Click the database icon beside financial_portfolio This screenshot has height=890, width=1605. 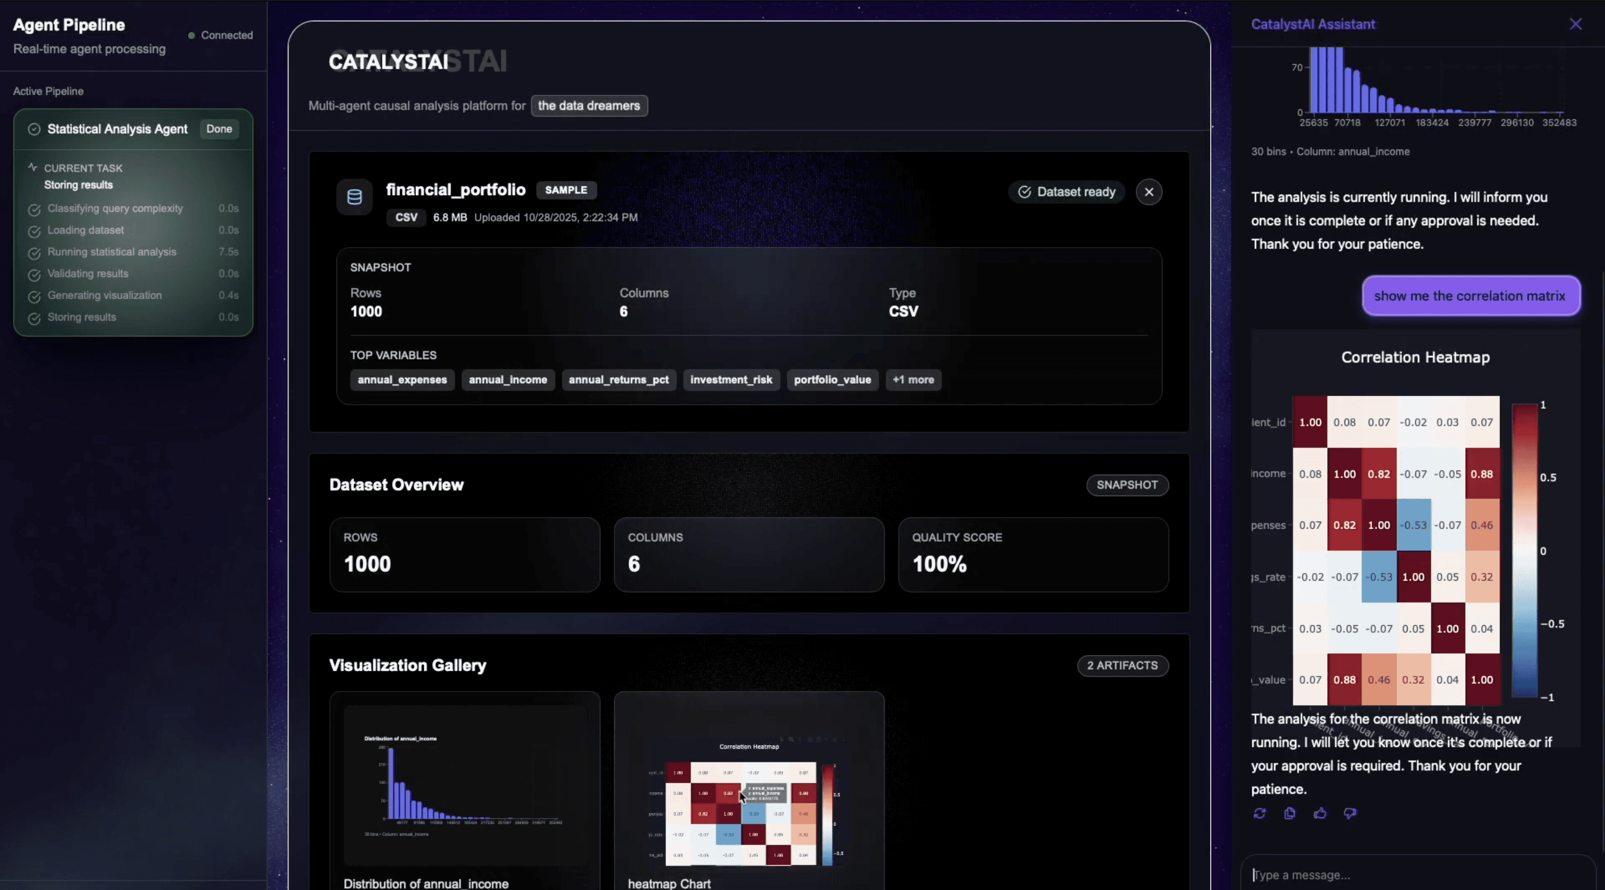pyautogui.click(x=355, y=197)
